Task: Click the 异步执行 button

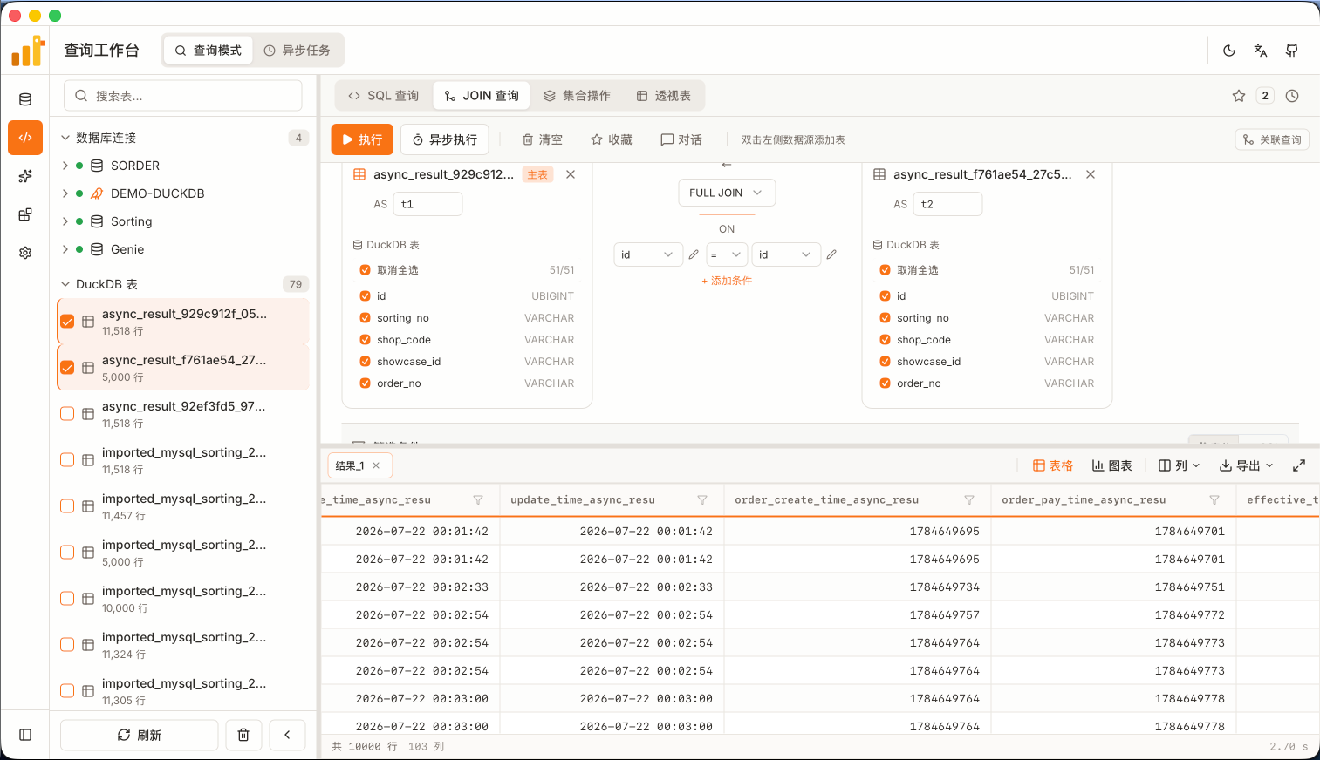Action: [x=445, y=139]
